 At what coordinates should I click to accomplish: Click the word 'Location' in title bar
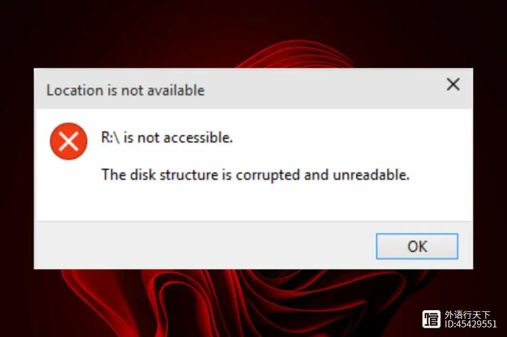75,90
